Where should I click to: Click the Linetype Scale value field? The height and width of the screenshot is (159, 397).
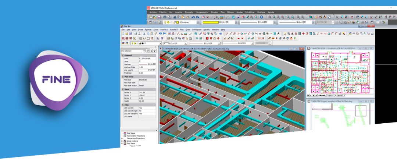(x=147, y=67)
